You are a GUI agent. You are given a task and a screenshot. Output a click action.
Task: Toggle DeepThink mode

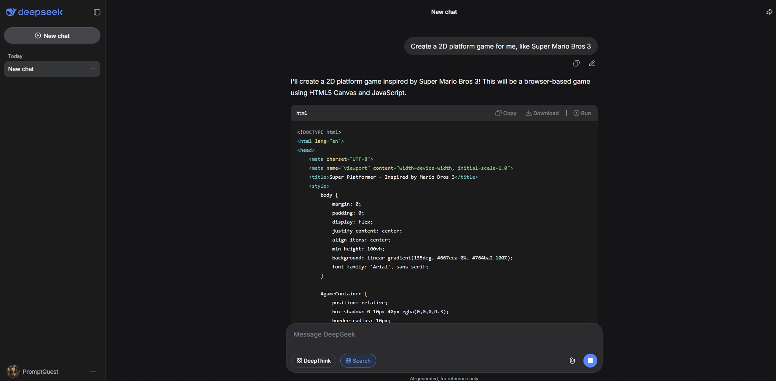coord(313,361)
